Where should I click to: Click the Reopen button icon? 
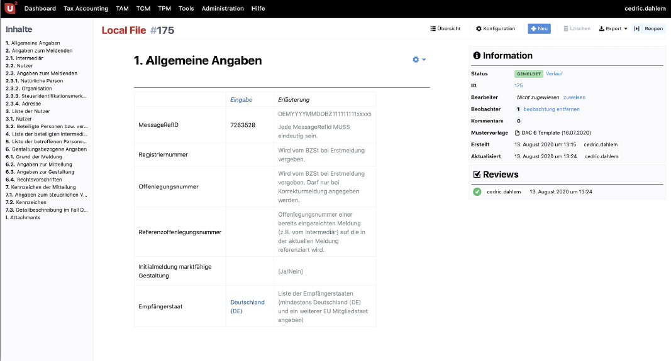pyautogui.click(x=638, y=29)
